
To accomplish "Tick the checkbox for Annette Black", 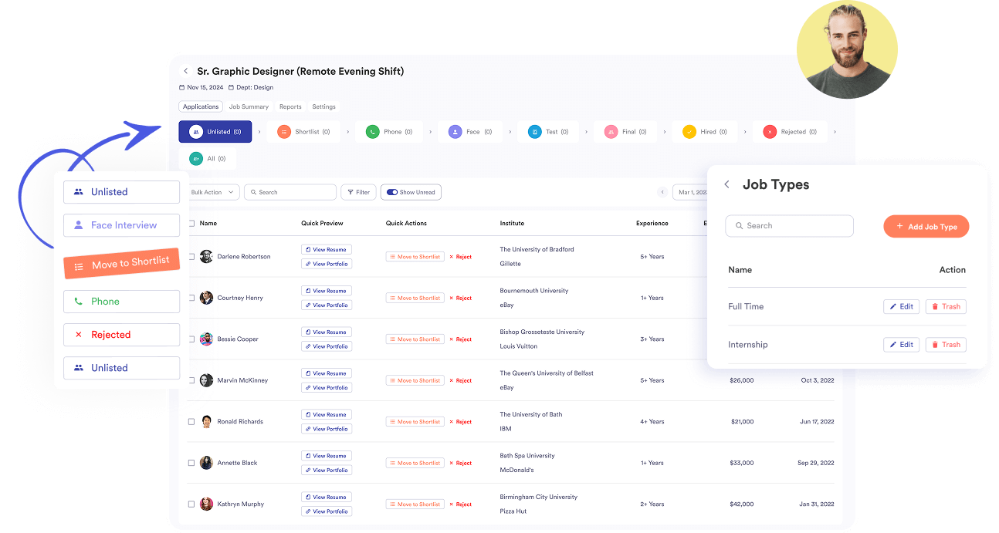I will coord(191,463).
